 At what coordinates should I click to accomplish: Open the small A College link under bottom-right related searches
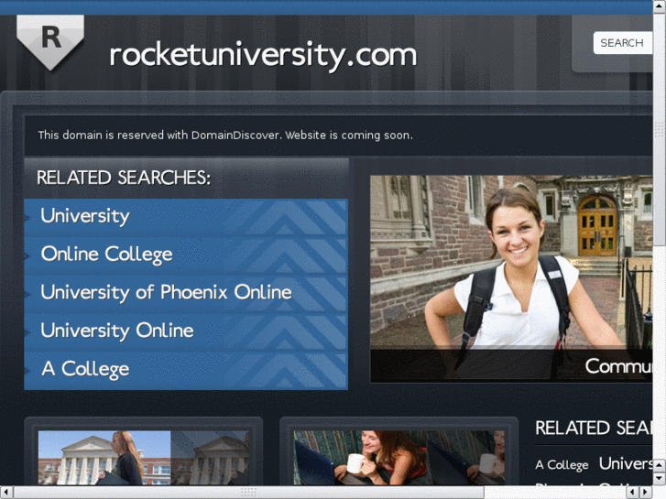[562, 465]
